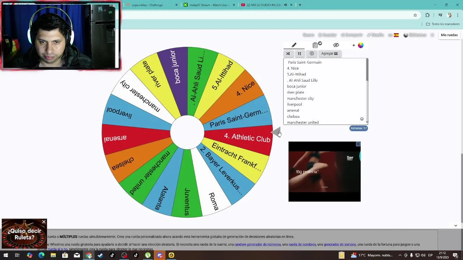463x260 pixels.
Task: Close the miday07 Stream tab
Action: click(234, 5)
